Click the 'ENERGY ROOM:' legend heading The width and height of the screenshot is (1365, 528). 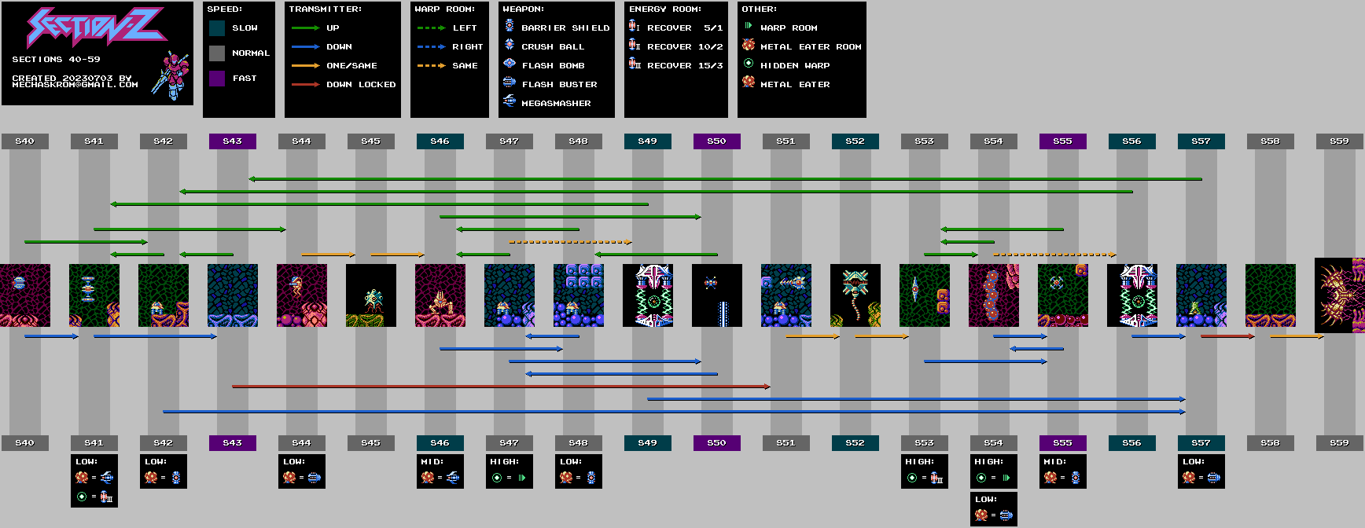tap(665, 9)
